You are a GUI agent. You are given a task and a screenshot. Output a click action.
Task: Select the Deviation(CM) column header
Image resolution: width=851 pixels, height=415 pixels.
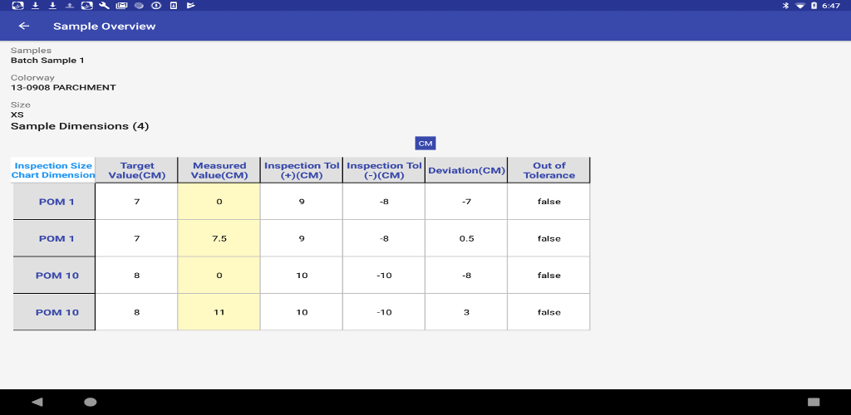tap(467, 170)
